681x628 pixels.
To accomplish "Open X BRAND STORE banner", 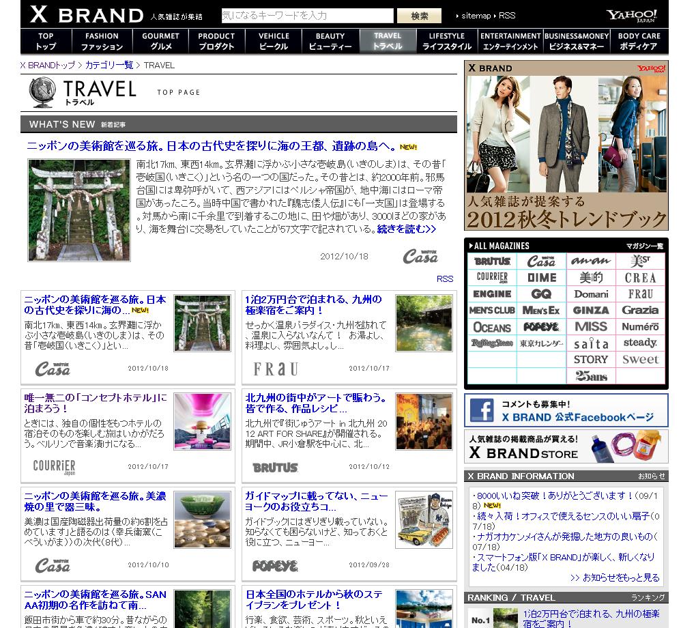I will point(566,447).
